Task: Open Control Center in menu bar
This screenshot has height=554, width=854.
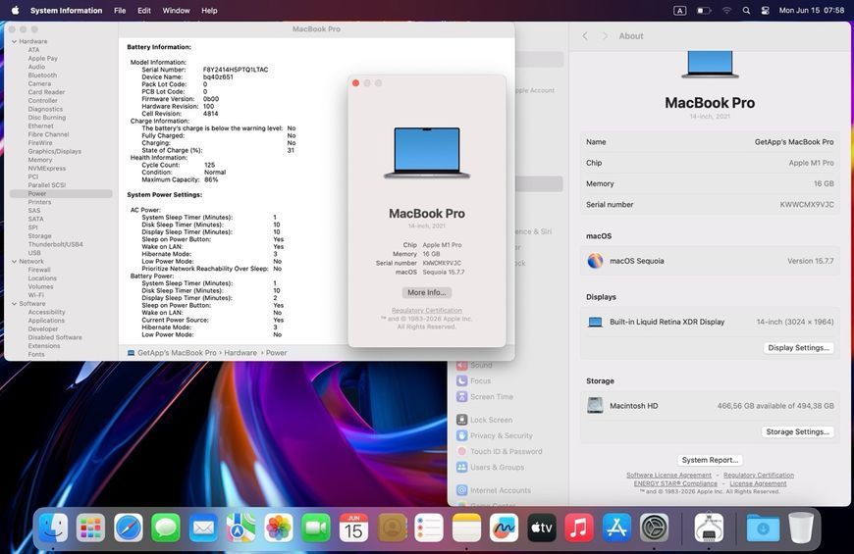Action: [x=766, y=11]
